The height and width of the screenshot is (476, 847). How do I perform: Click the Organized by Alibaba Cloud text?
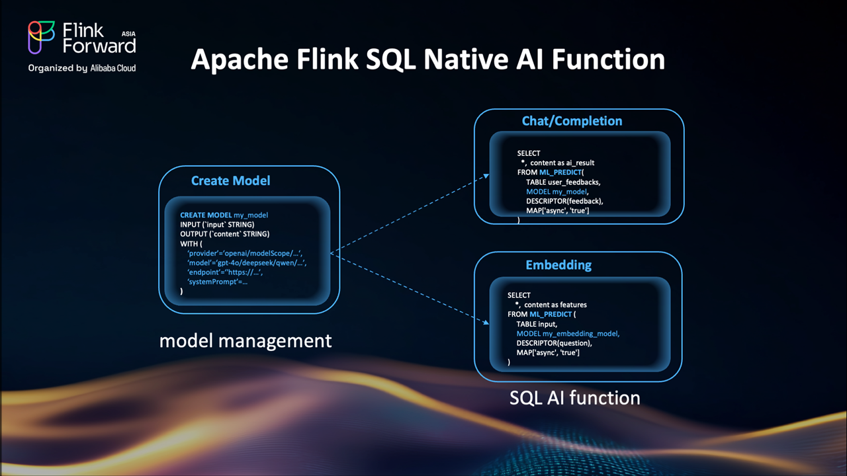click(x=82, y=68)
